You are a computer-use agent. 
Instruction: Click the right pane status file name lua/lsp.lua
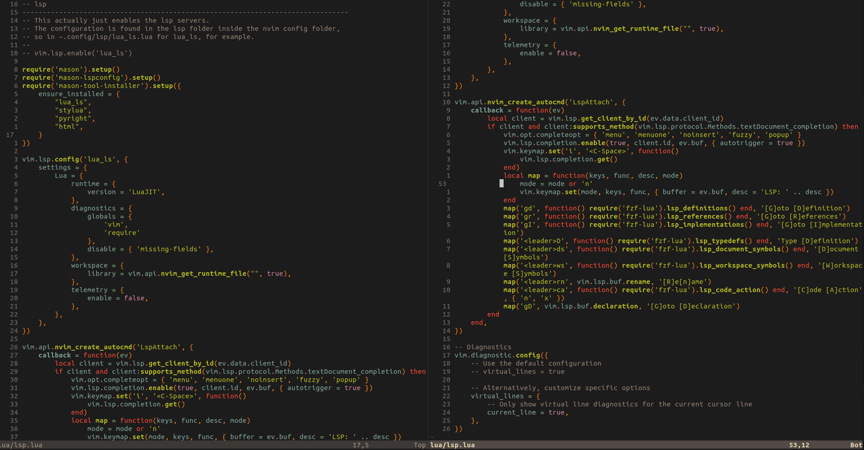pyautogui.click(x=452, y=445)
